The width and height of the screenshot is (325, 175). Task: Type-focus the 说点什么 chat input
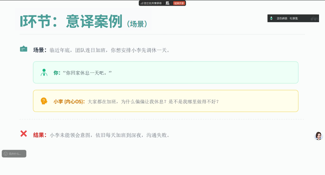[16, 154]
